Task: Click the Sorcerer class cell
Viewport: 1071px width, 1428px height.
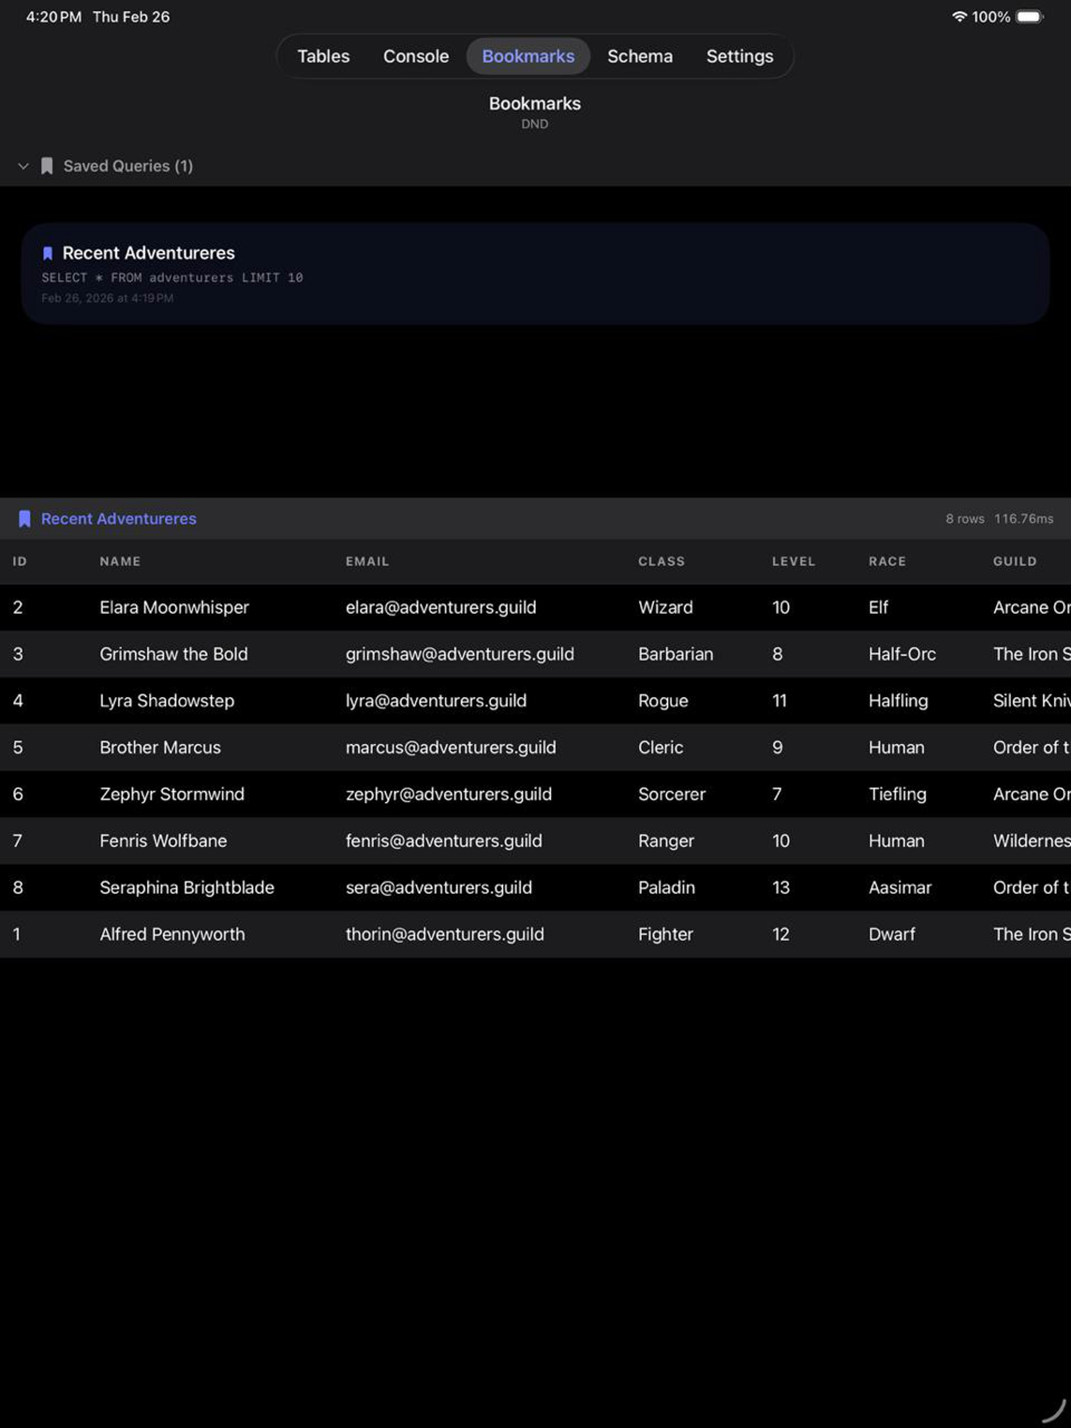Action: 672,793
